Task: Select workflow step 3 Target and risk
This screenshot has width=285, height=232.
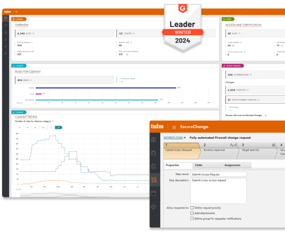Action: pos(258,151)
